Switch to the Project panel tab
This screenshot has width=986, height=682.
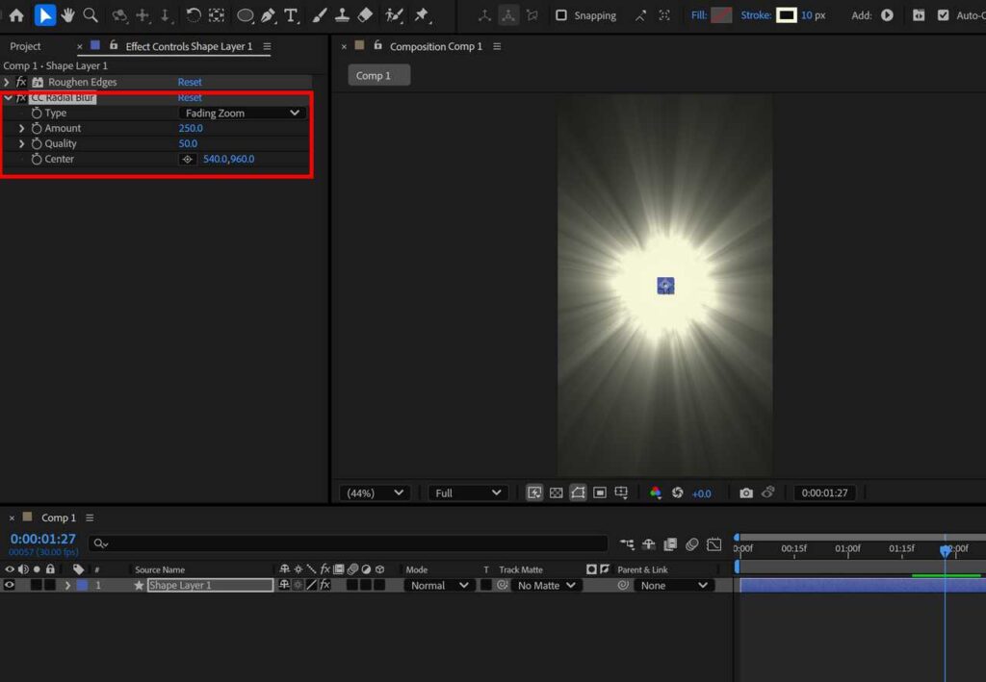[x=25, y=46]
